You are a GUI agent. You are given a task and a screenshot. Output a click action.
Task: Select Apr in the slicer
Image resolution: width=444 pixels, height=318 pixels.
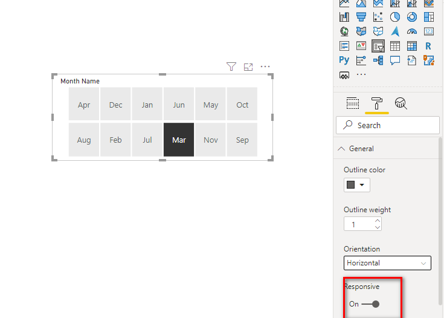coord(84,105)
